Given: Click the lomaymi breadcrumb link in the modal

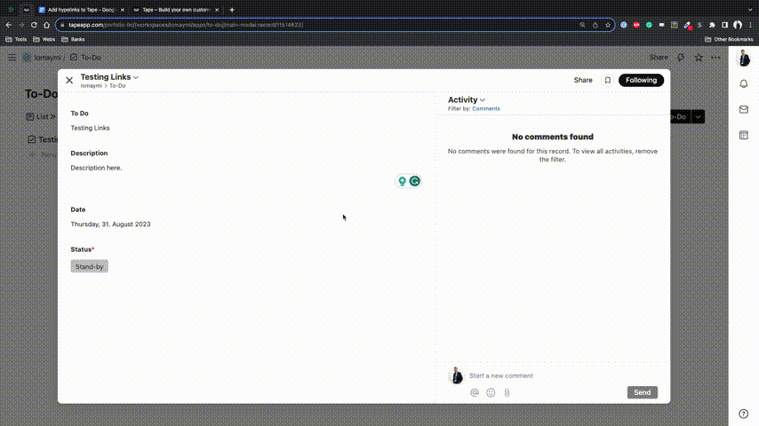Looking at the screenshot, I should (x=91, y=86).
